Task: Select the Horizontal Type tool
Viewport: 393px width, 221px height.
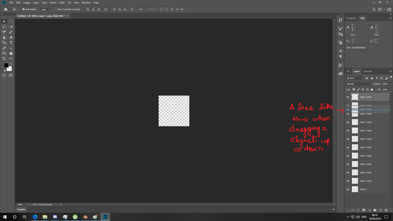Action: (x=11, y=42)
